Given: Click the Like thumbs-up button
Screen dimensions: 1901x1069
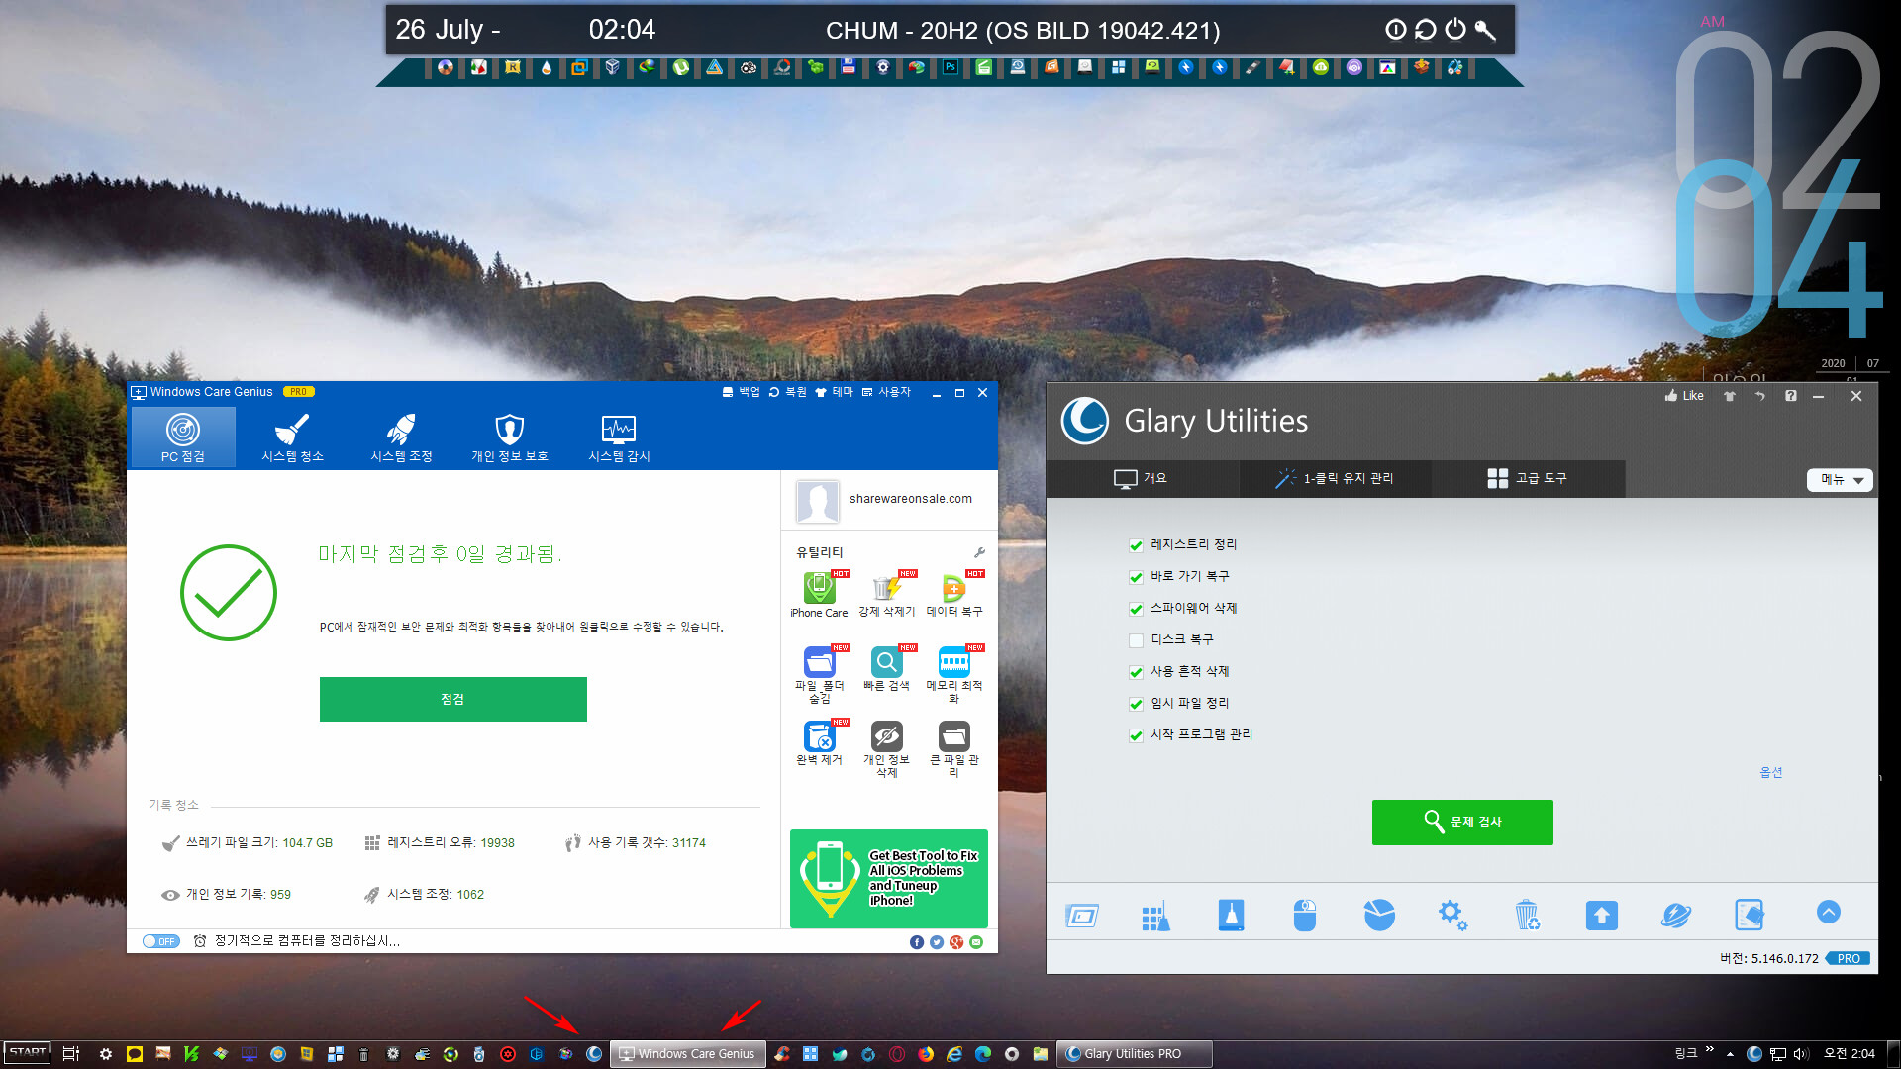Looking at the screenshot, I should 1684,396.
